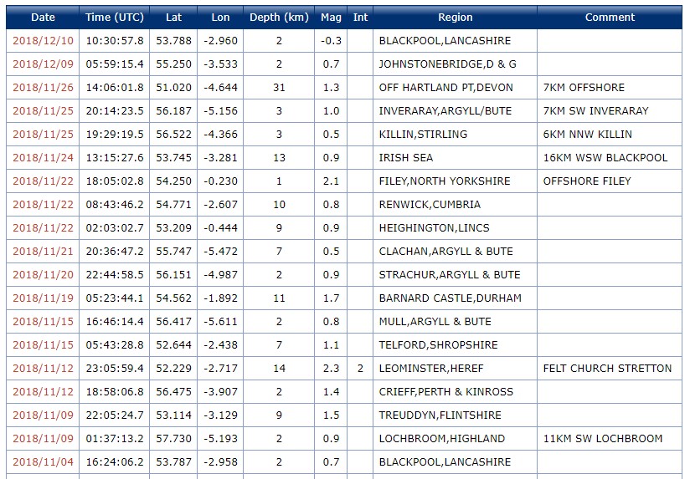Open the 2018/11/24 Irish Sea date link
Image resolution: width=690 pixels, height=479 pixels.
tap(43, 158)
